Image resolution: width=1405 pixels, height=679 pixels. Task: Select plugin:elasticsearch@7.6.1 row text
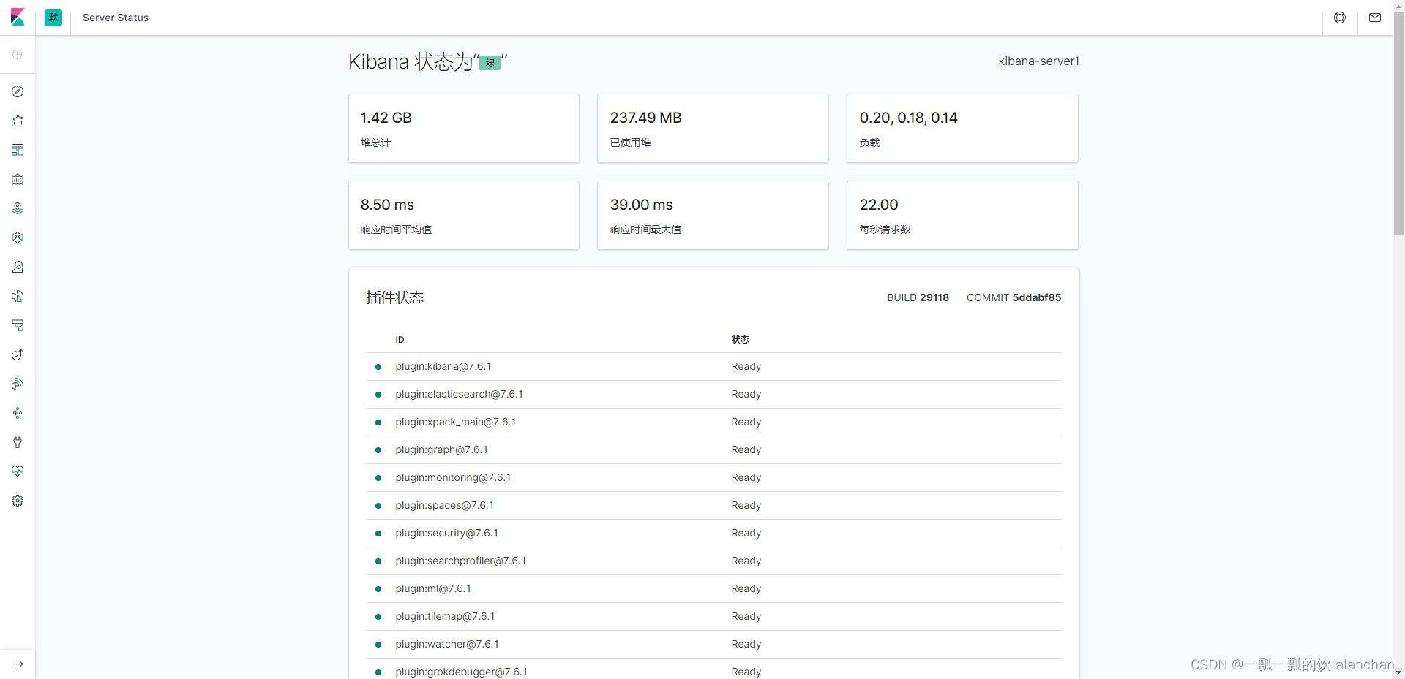pyautogui.click(x=460, y=395)
